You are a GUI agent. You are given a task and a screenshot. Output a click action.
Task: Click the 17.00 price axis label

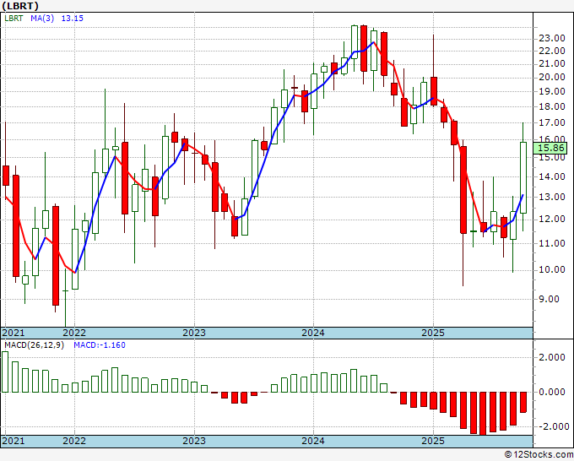pyautogui.click(x=552, y=122)
